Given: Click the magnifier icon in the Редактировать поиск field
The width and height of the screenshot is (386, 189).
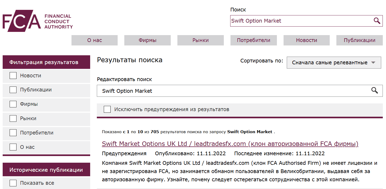Looking at the screenshot, I should pos(375,90).
